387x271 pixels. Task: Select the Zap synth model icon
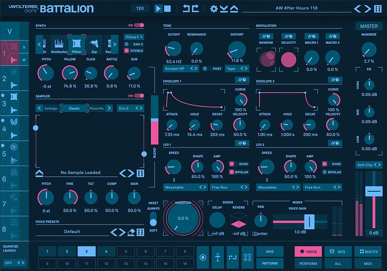94,45
